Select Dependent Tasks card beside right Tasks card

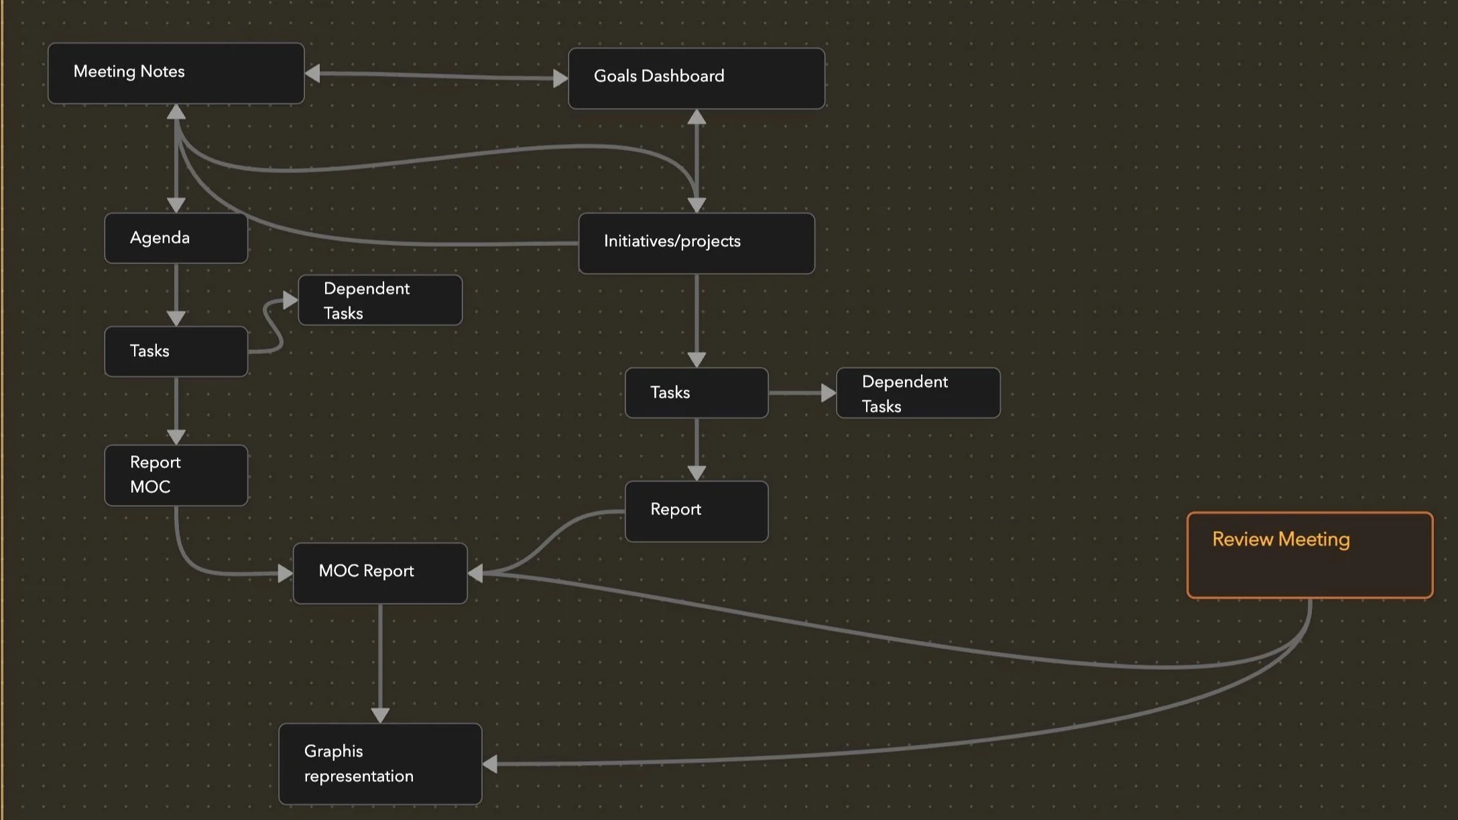coord(917,393)
